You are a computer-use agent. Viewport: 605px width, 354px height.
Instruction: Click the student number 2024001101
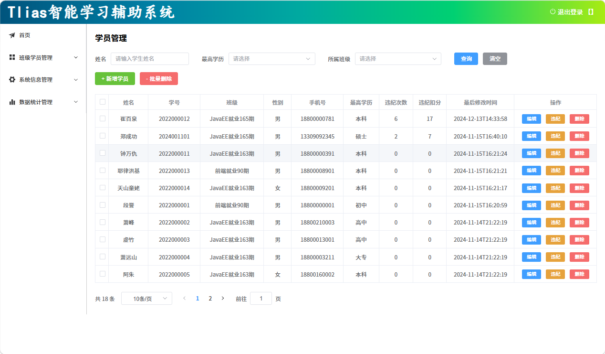coord(174,136)
